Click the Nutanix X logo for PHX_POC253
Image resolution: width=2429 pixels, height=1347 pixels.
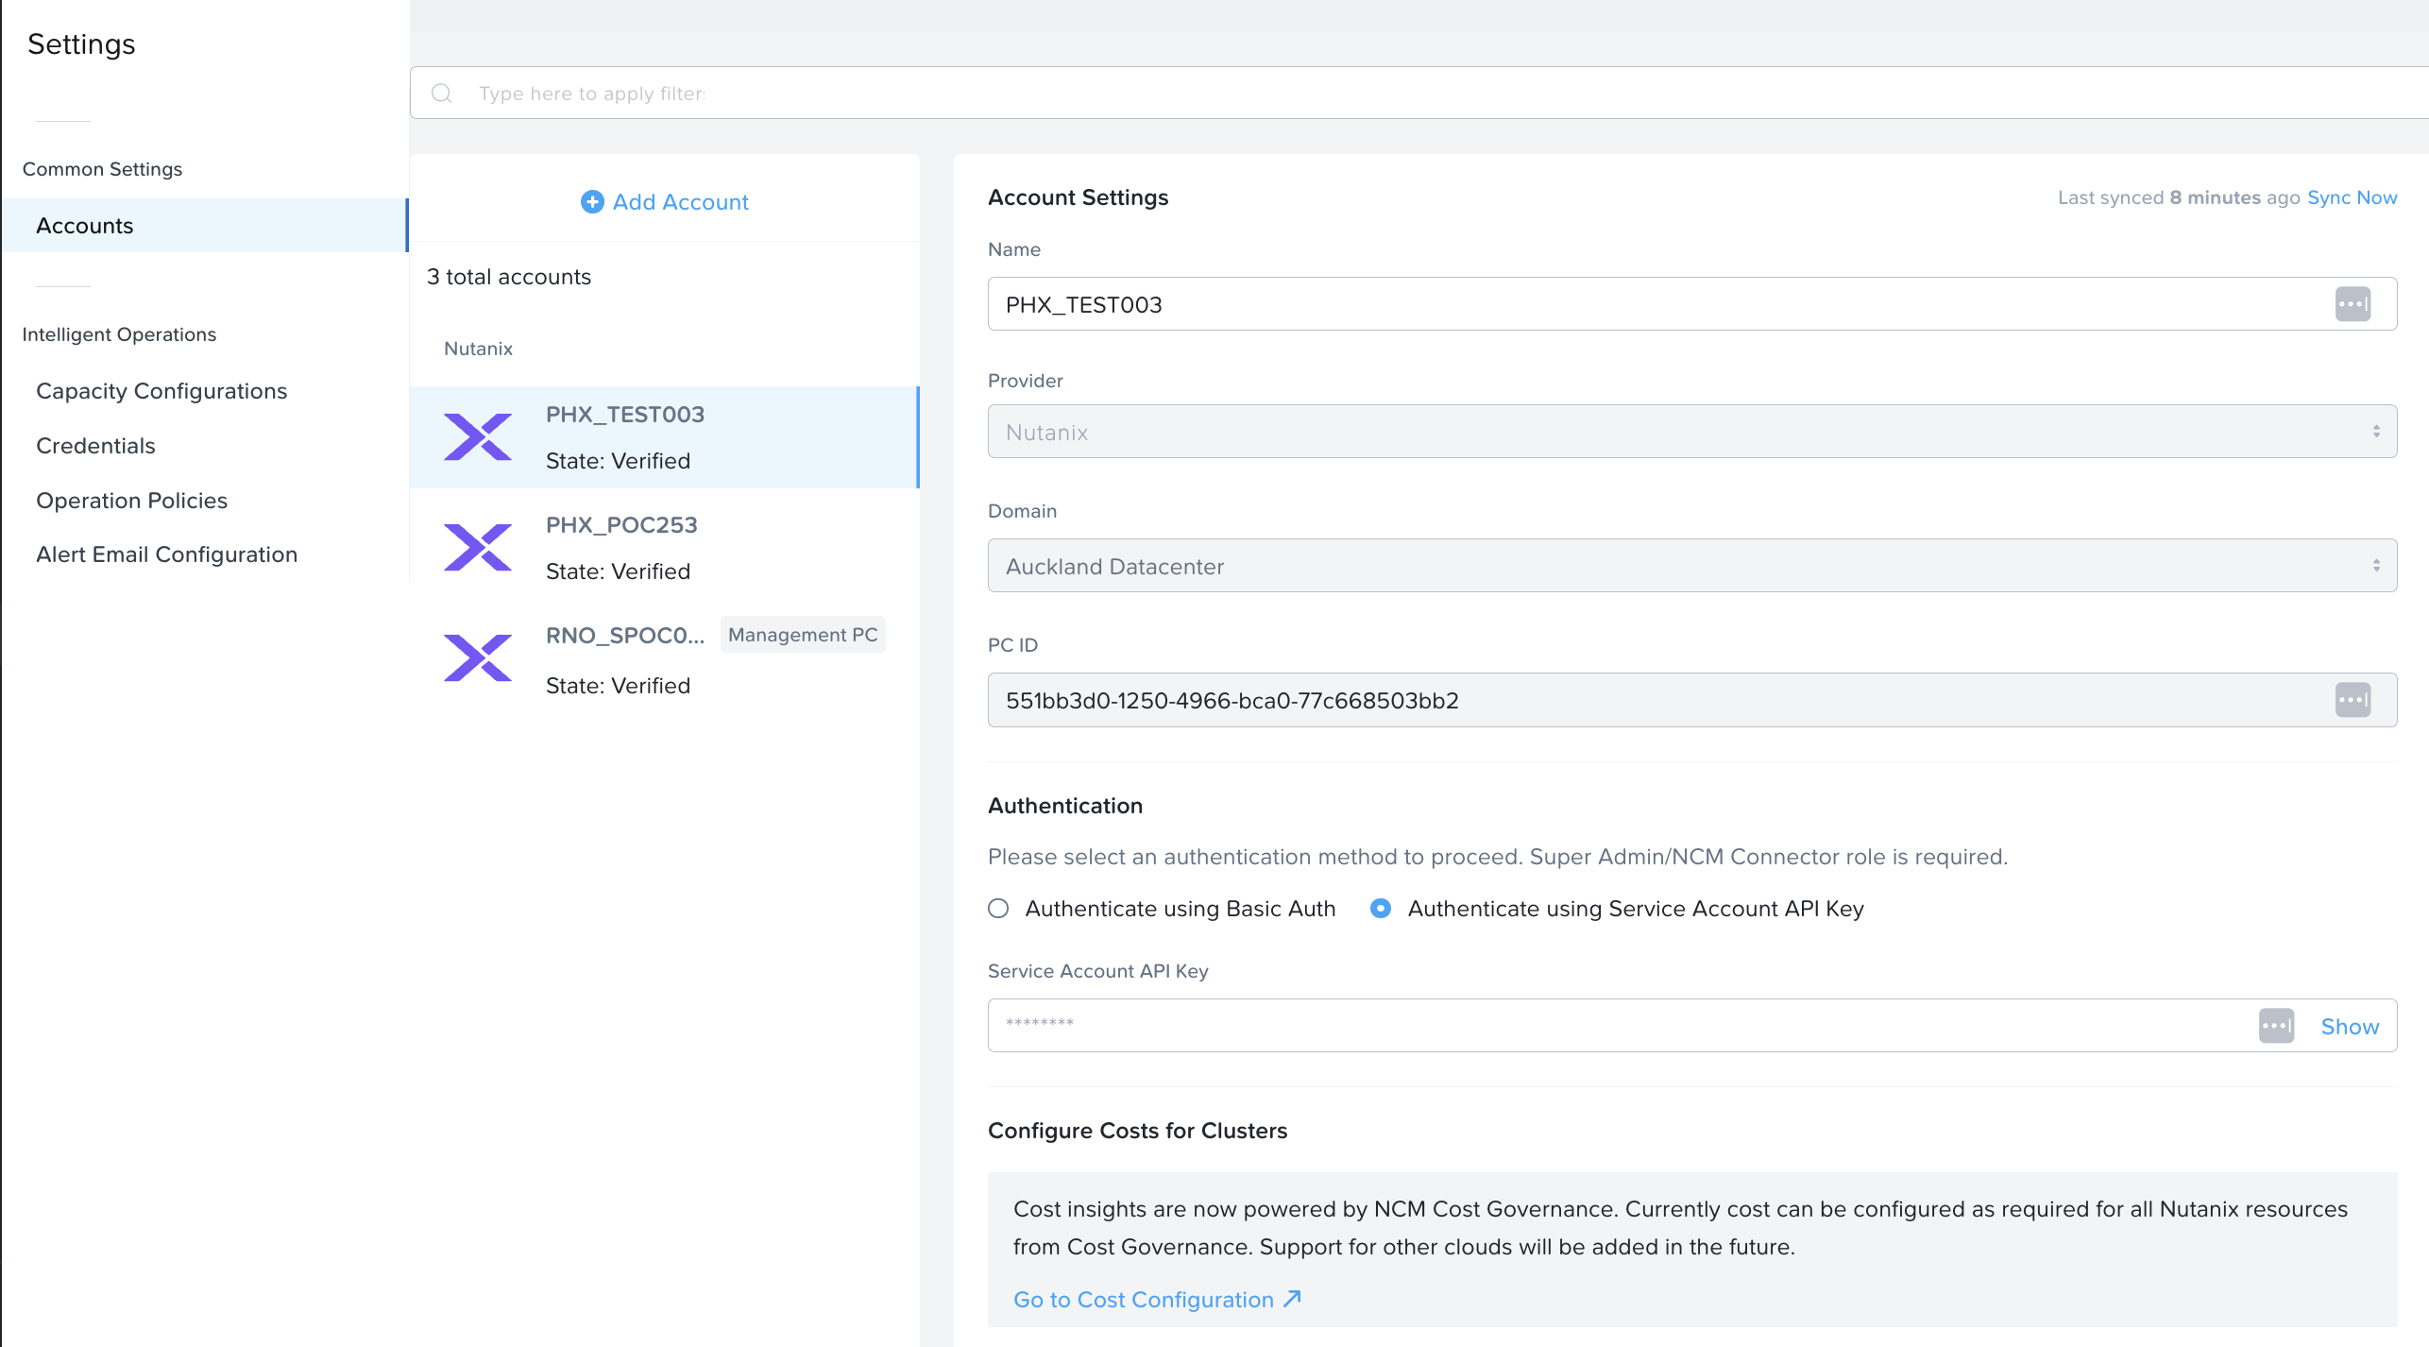point(478,548)
